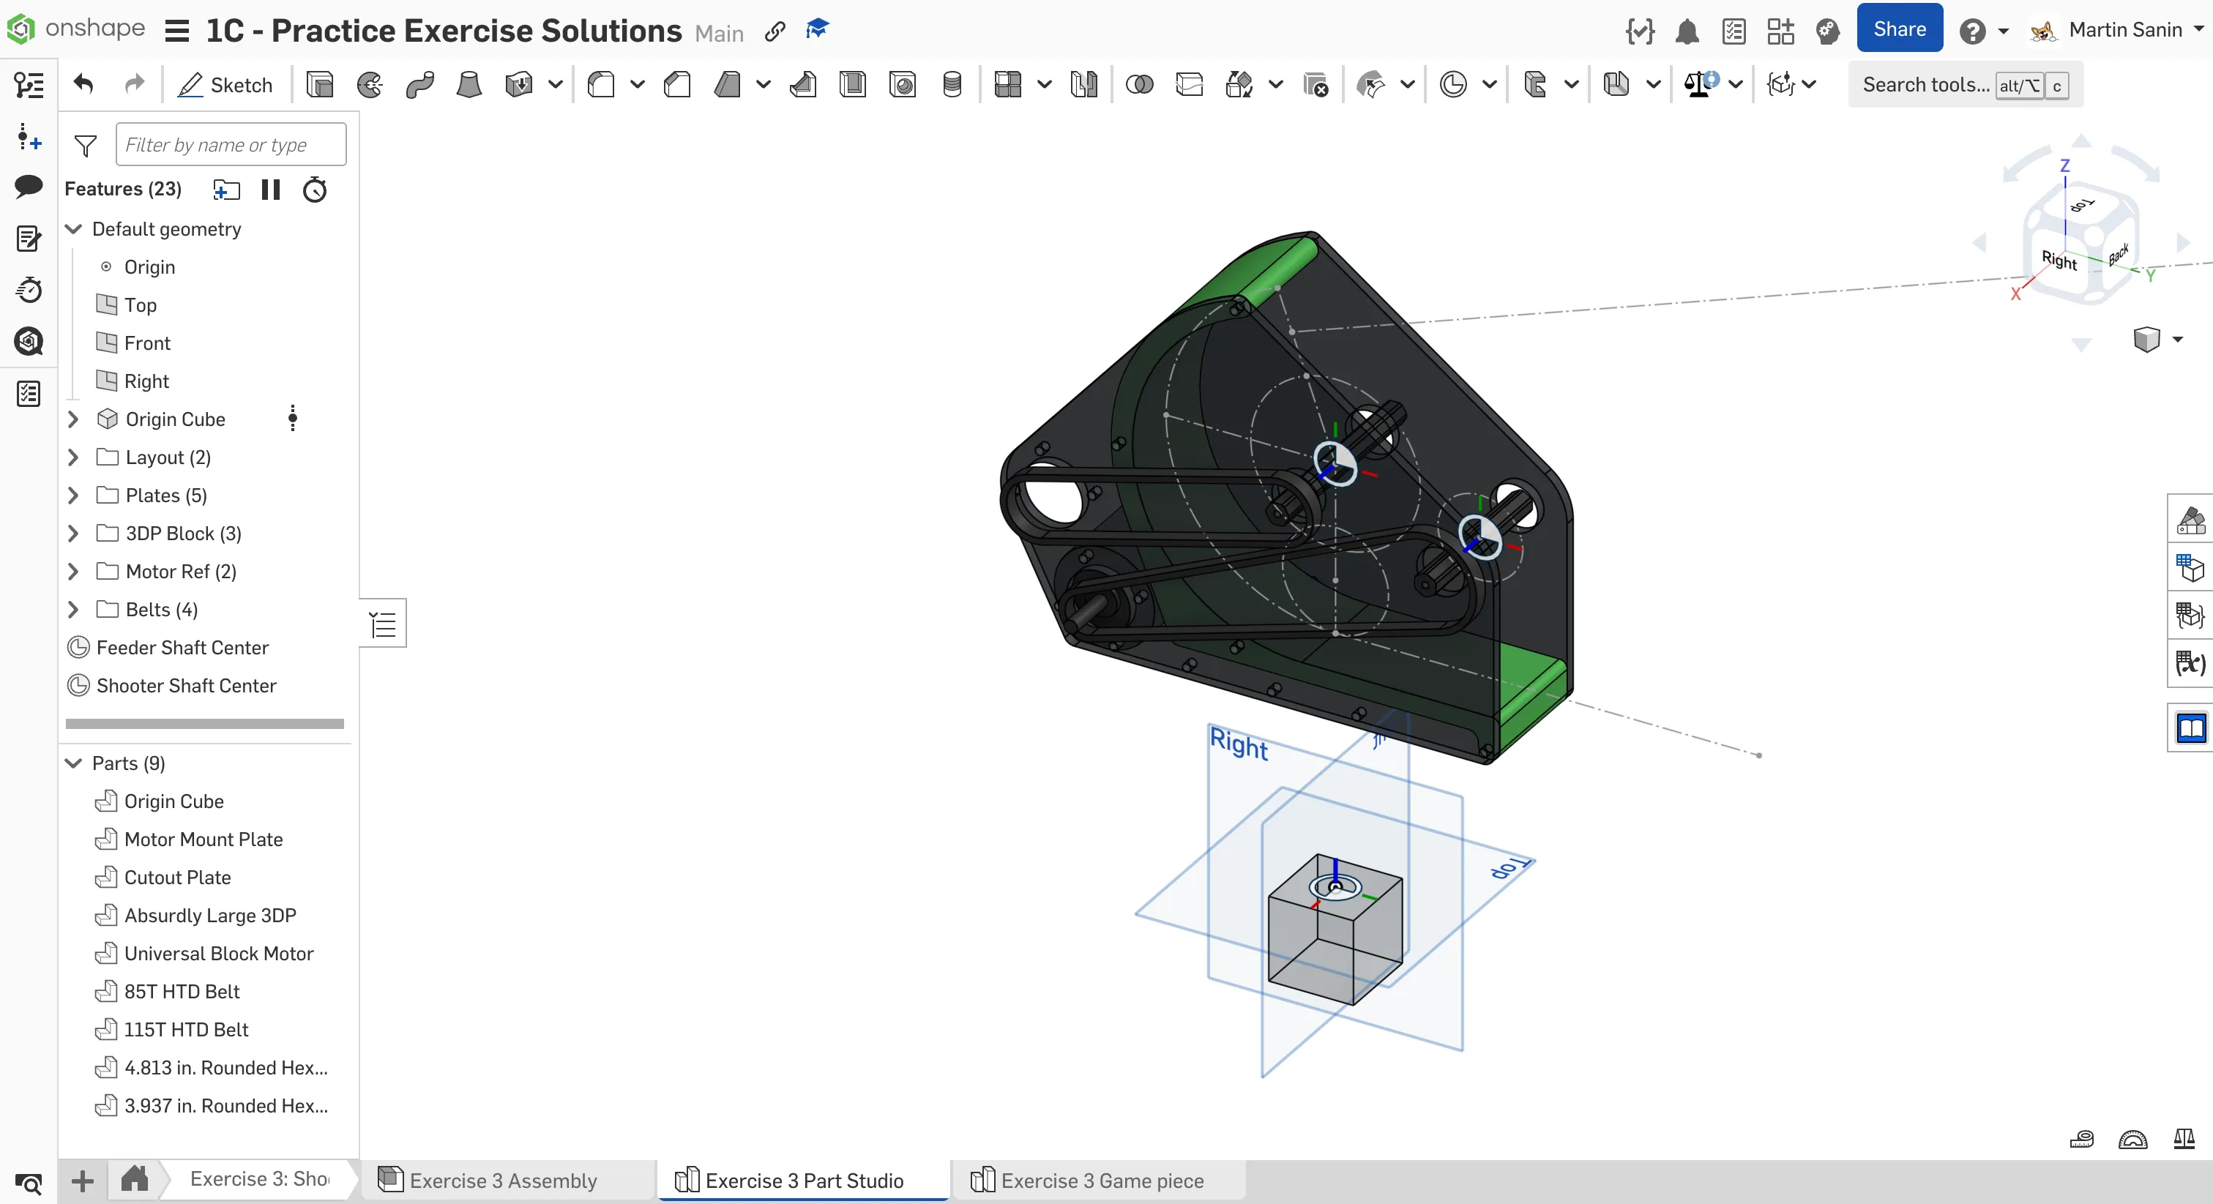The width and height of the screenshot is (2213, 1204).
Task: Select the Revolve tool icon
Action: tap(370, 84)
